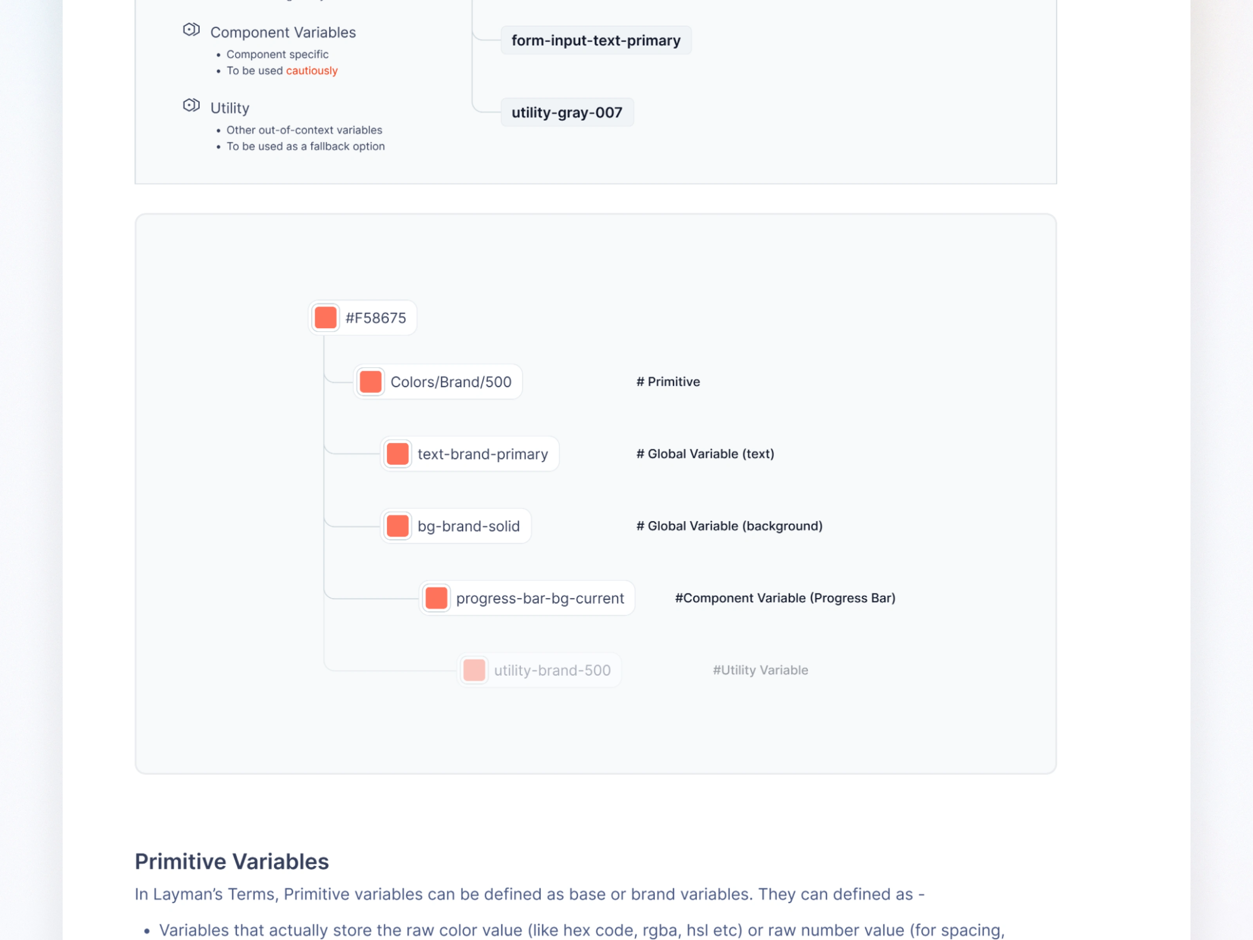Pick the Colors/Brand/500 swatch
The image size is (1253, 940).
coord(370,382)
